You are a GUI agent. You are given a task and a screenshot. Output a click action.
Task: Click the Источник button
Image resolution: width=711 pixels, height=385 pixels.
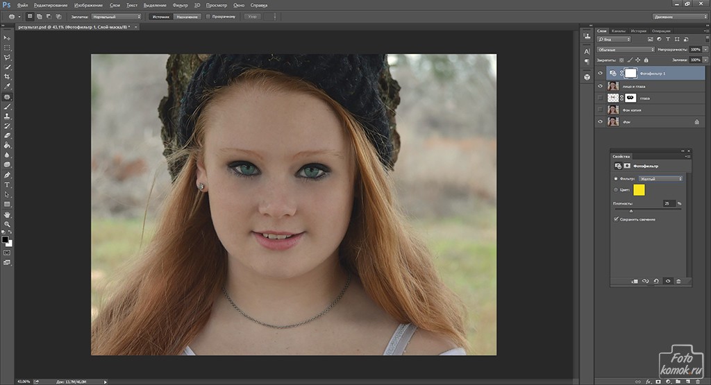point(160,17)
